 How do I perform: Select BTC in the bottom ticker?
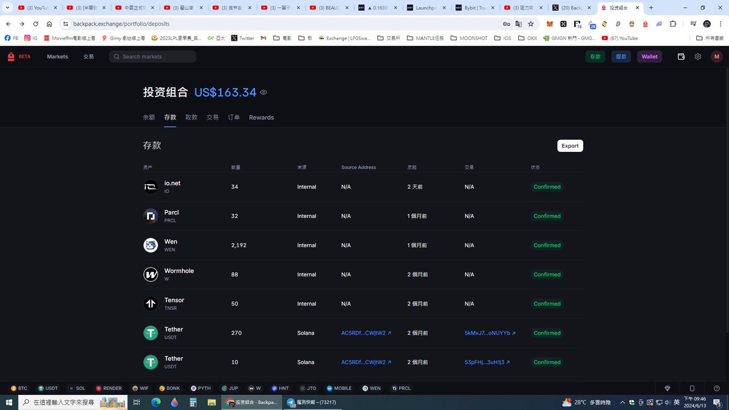point(19,388)
